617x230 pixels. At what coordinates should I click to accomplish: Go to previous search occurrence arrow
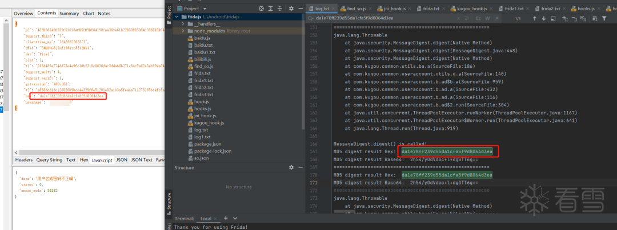click(x=534, y=18)
